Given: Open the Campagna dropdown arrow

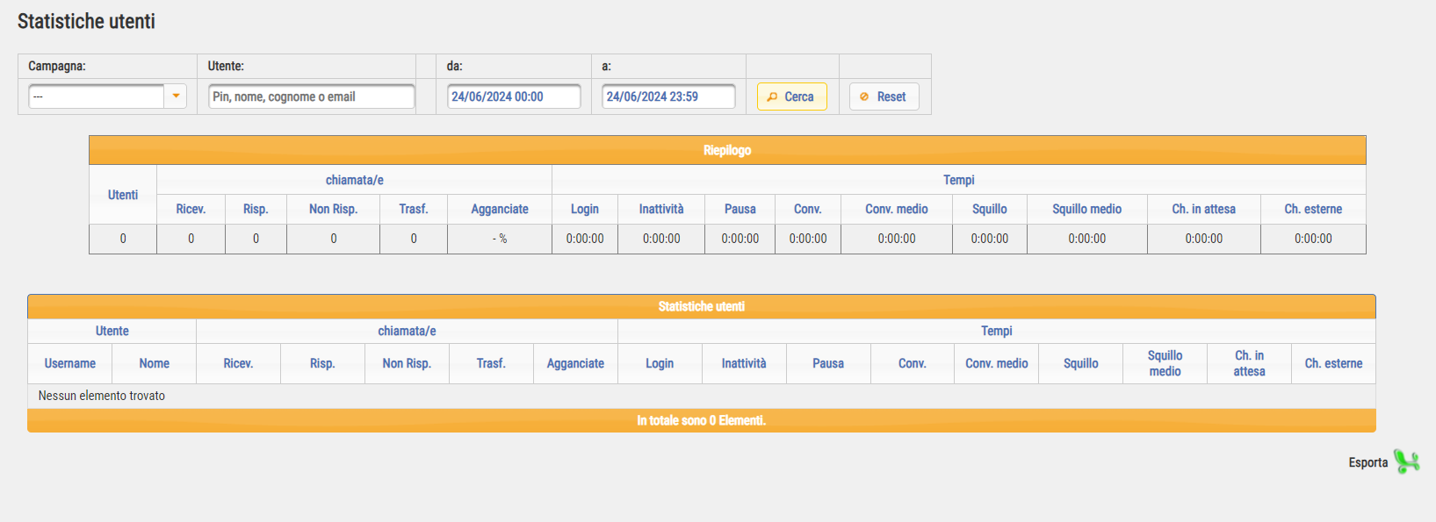Looking at the screenshot, I should pos(176,97).
